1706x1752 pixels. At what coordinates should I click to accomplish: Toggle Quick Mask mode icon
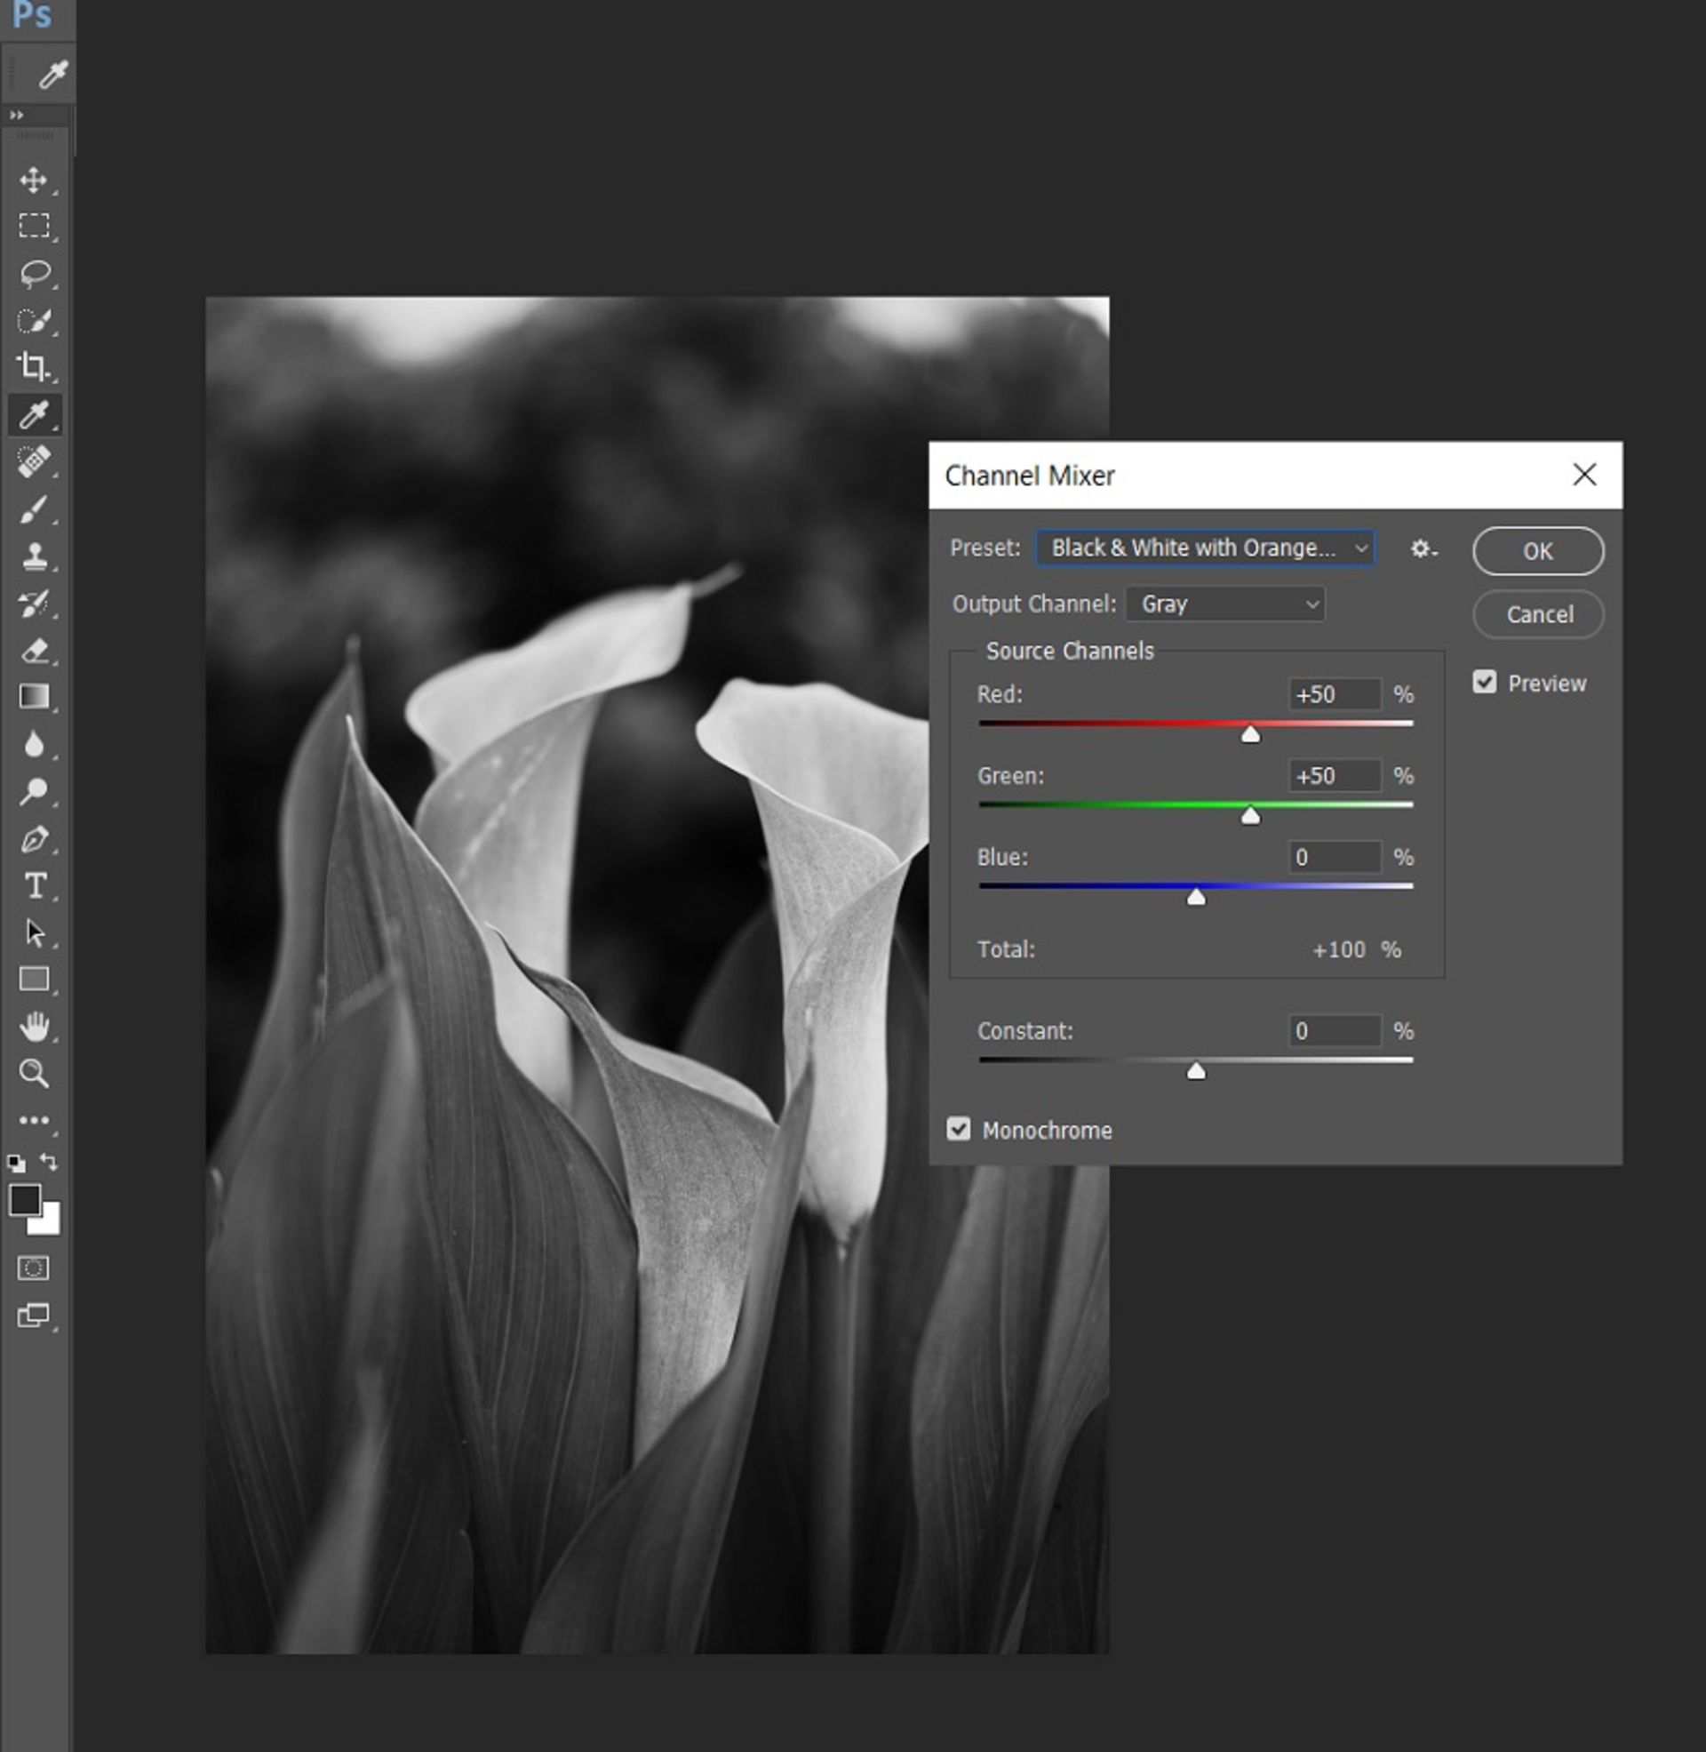pyautogui.click(x=34, y=1268)
